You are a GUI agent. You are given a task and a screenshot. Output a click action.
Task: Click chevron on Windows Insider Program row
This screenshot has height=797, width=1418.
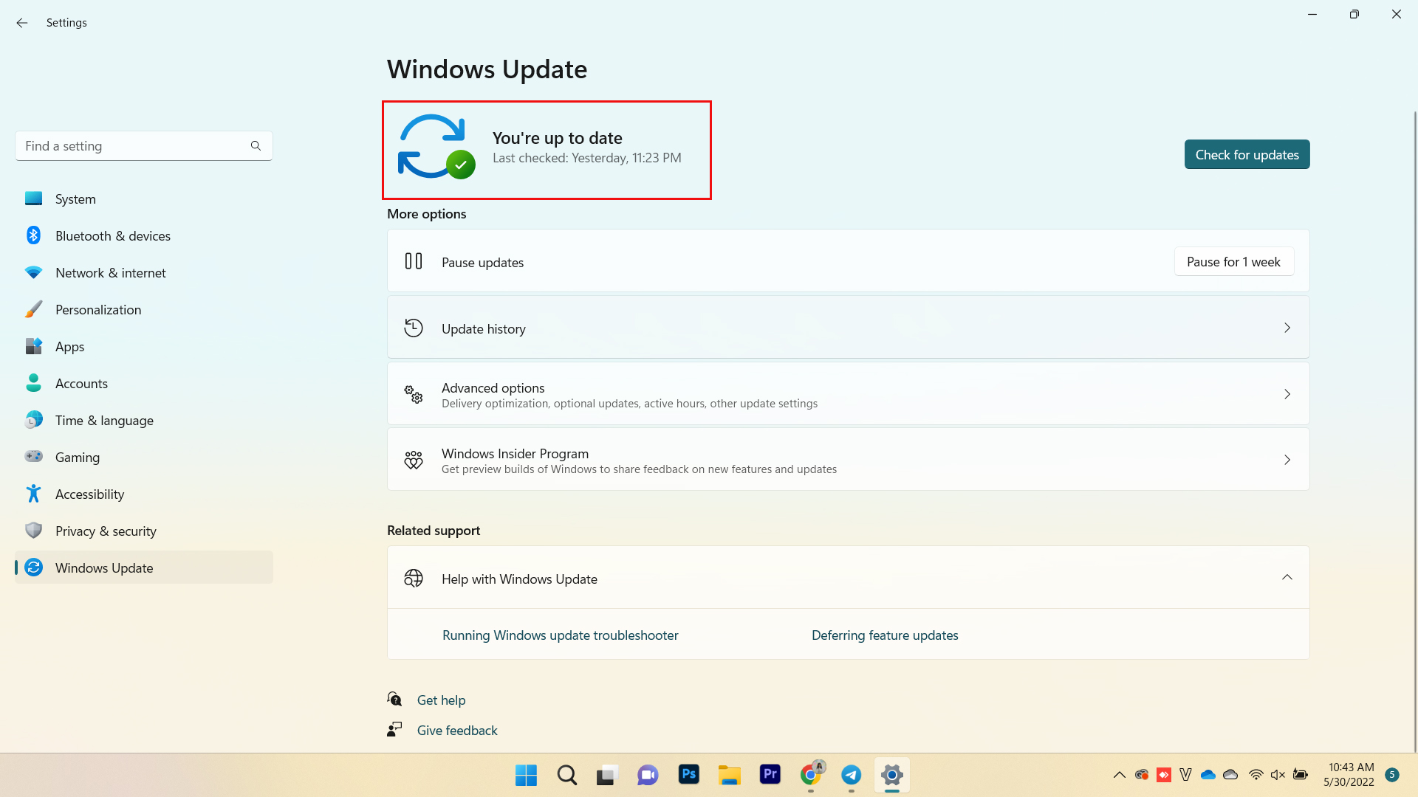(x=1287, y=460)
